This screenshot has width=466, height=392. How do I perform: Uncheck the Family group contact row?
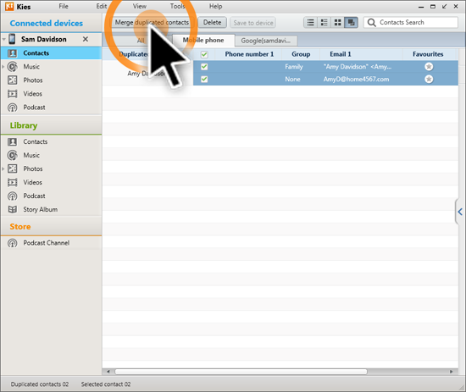204,67
